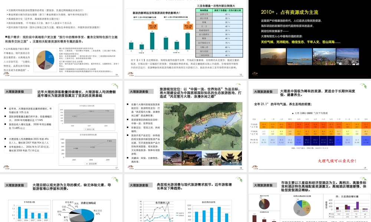Click slide 19 title '大理是中国极为稀有的资源'
The image size is (371, 222).
coord(318,93)
